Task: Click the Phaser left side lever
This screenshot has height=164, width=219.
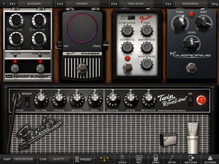Action: [59, 46]
